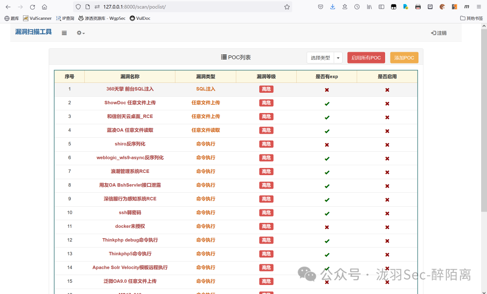The width and height of the screenshot is (487, 294).
Task: Open the 泛微OA9.0 任意文件上传 entry
Action: [130, 281]
